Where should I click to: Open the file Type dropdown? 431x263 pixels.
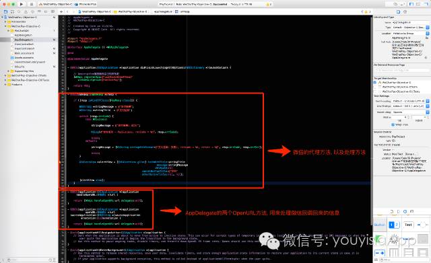[x=410, y=28]
